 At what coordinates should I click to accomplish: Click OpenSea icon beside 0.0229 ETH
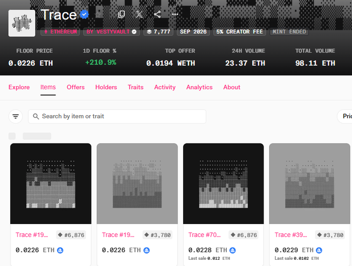point(319,250)
